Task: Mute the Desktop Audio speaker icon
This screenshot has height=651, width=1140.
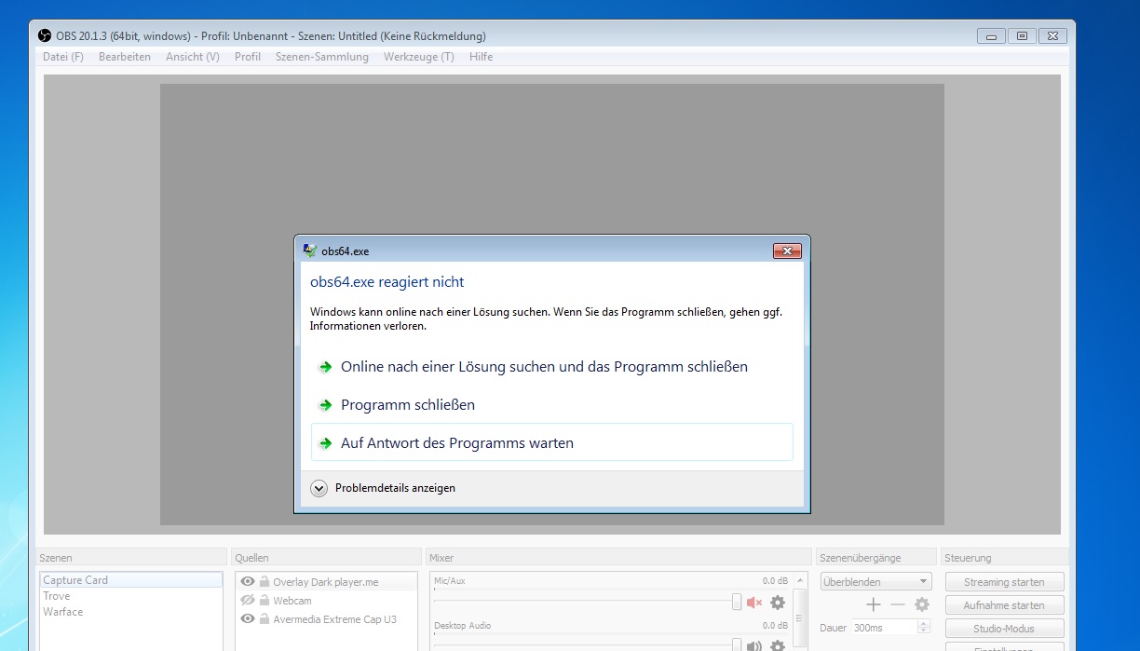Action: tap(754, 645)
